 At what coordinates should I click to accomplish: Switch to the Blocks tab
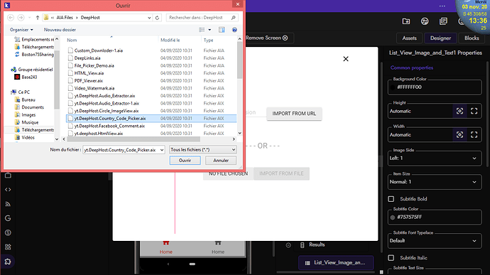[x=472, y=38]
